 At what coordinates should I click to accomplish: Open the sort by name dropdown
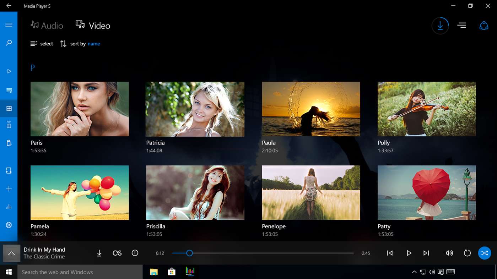(94, 44)
